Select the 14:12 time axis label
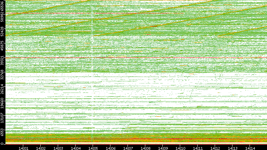Viewport: 267px width, 150px height. click(215, 148)
